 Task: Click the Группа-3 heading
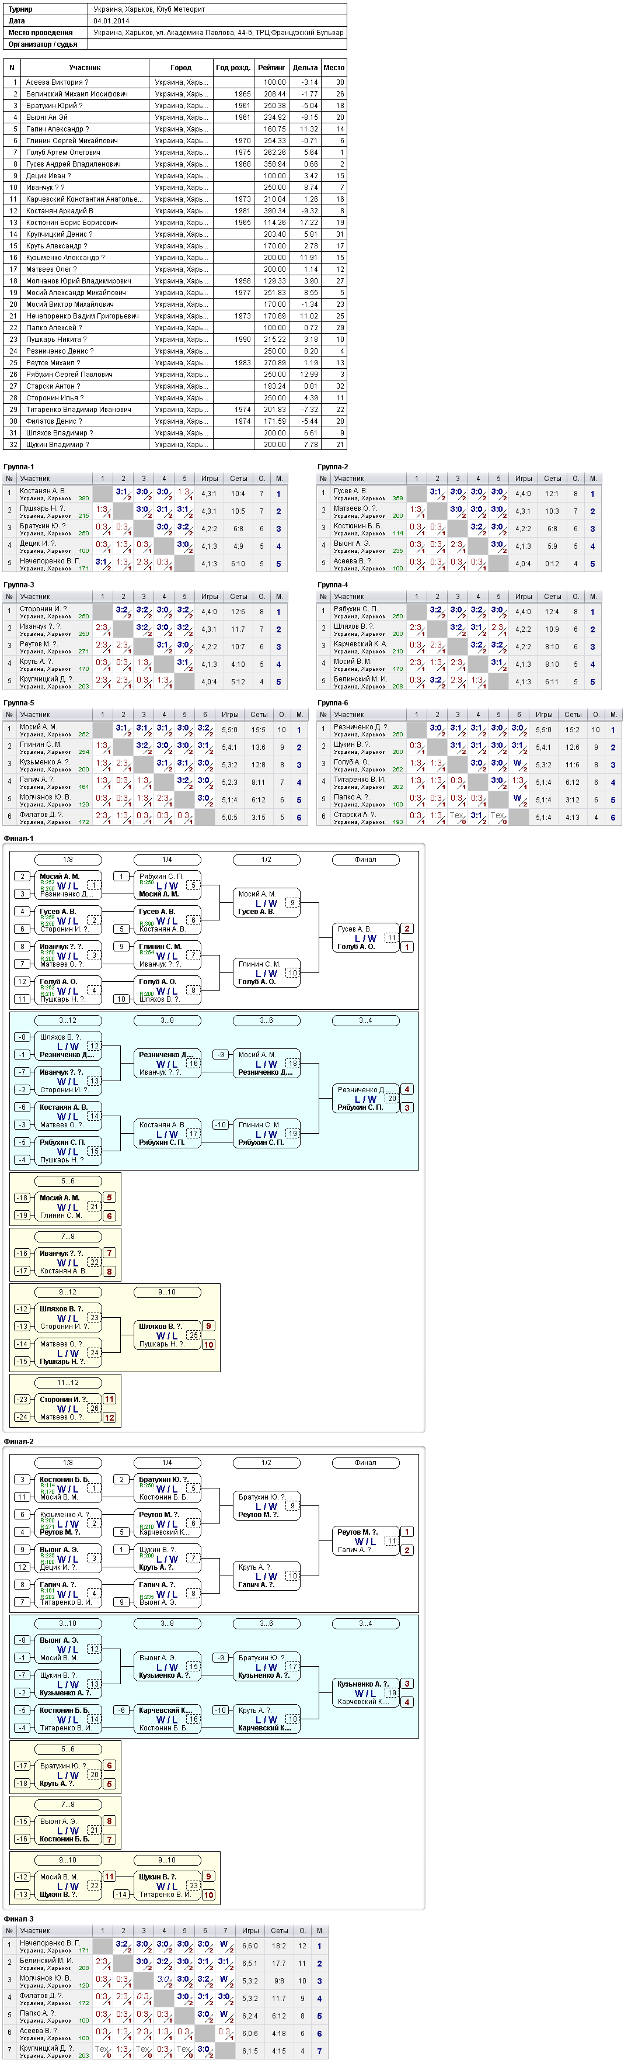[x=19, y=585]
